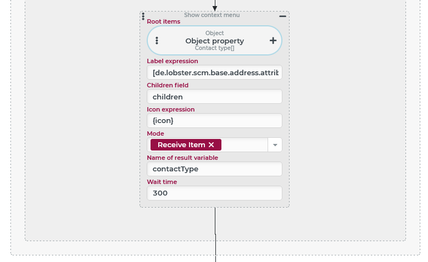
Task: Open the Mode combo box empty area
Action: 244,145
